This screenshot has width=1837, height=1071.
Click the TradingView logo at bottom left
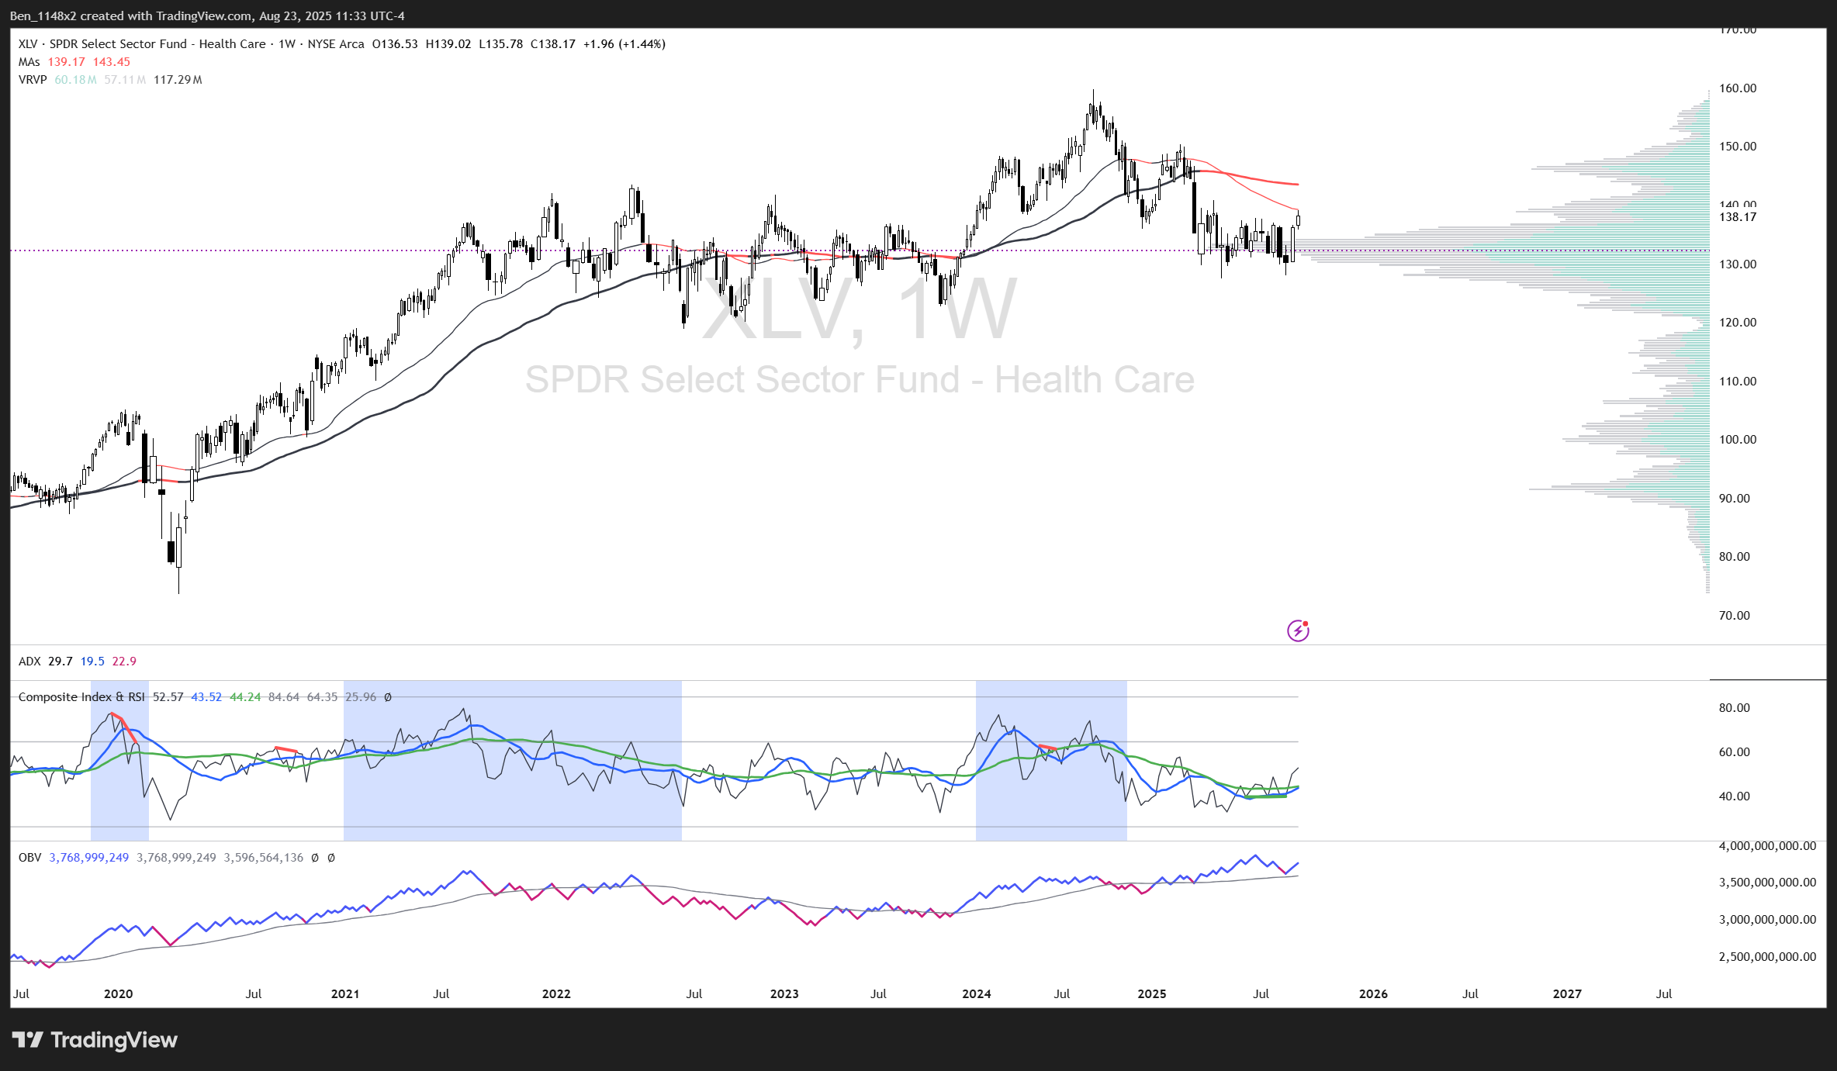pyautogui.click(x=95, y=1040)
